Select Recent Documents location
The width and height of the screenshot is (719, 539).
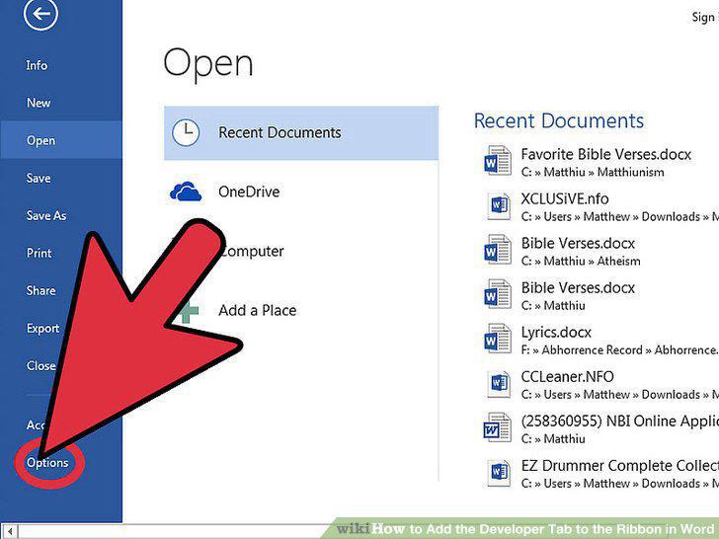(301, 133)
